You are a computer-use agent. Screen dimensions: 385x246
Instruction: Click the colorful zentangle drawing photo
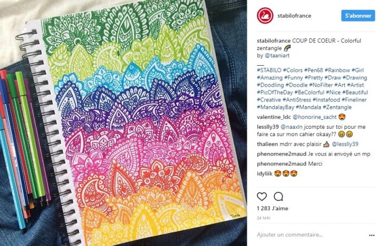(123, 123)
